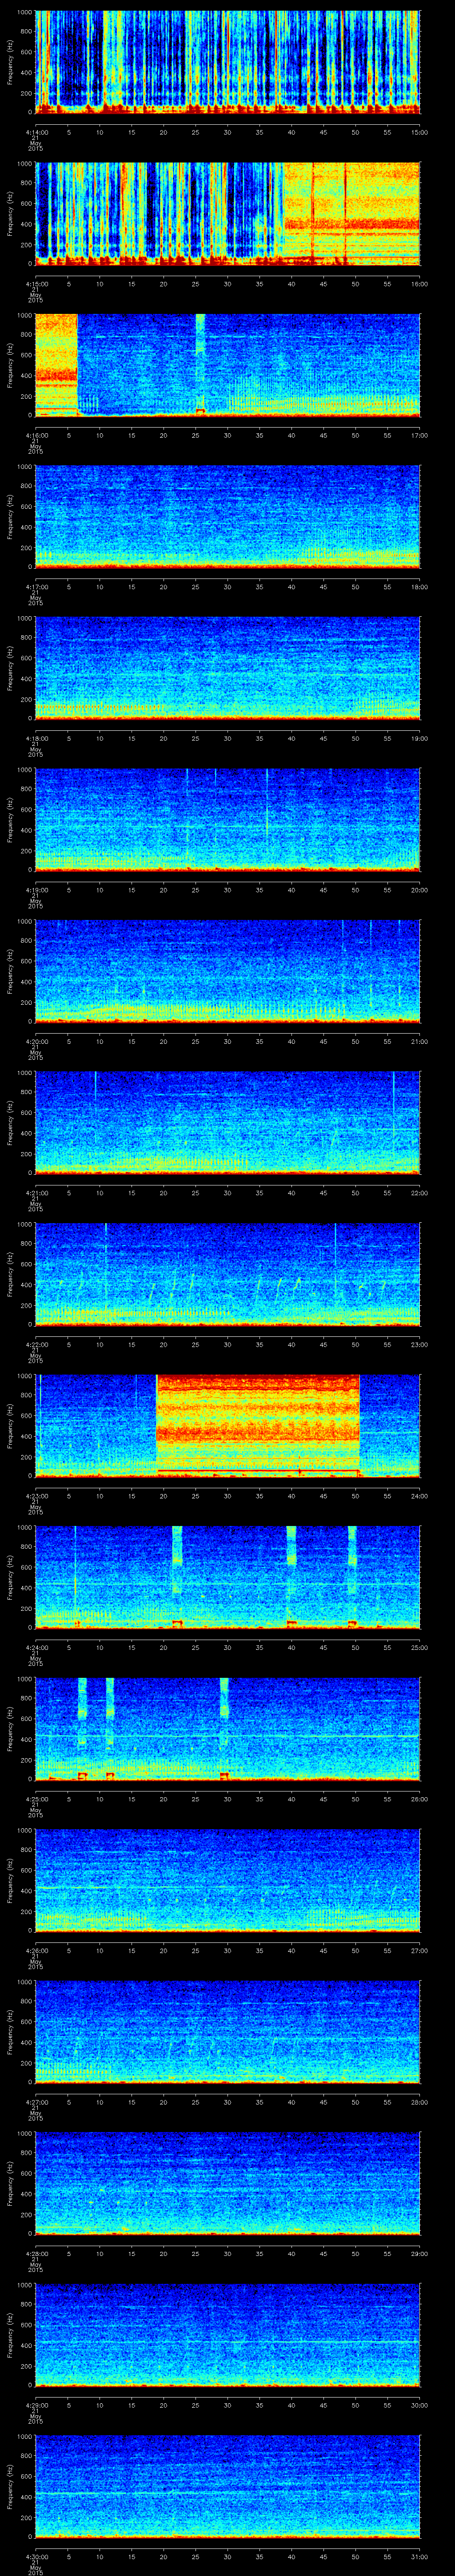
Task: Click the spectrogram panel starting at 4:21:00
Action: coord(228,1122)
